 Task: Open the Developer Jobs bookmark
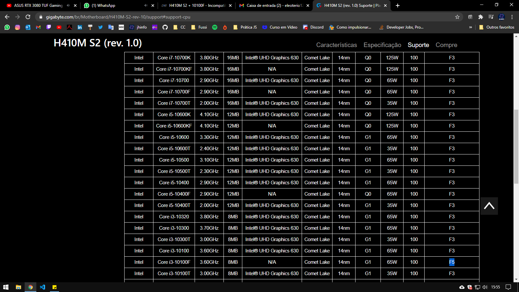(x=401, y=27)
